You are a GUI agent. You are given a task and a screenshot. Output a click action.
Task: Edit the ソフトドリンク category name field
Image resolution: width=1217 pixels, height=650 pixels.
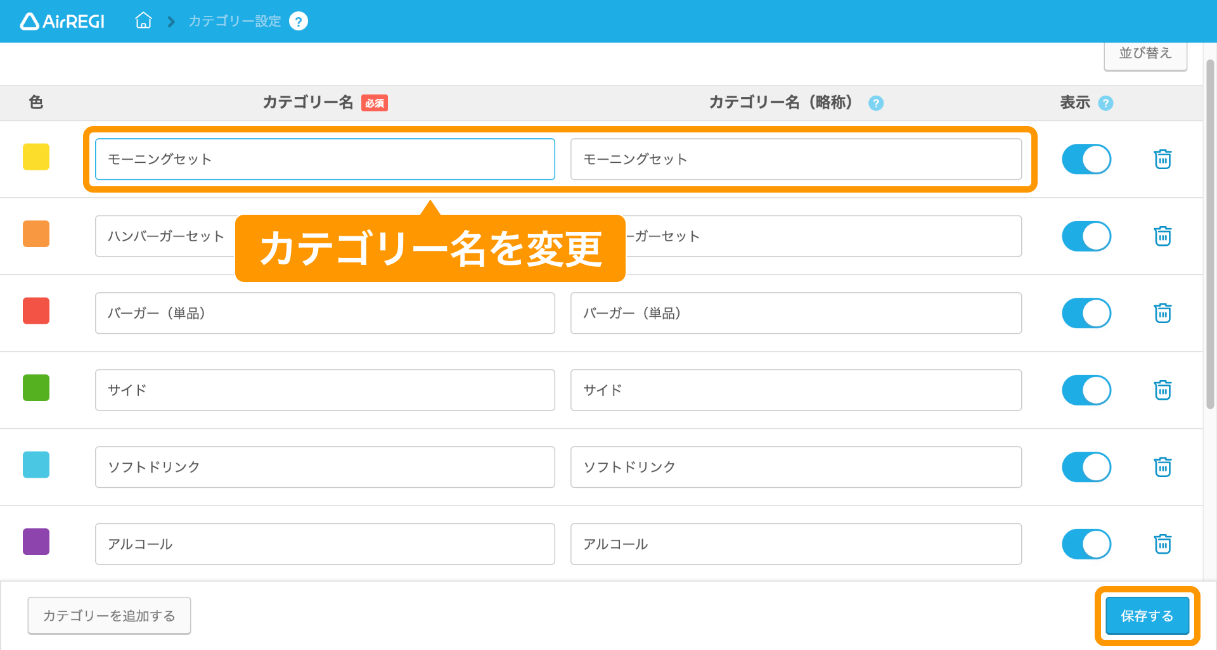point(325,467)
